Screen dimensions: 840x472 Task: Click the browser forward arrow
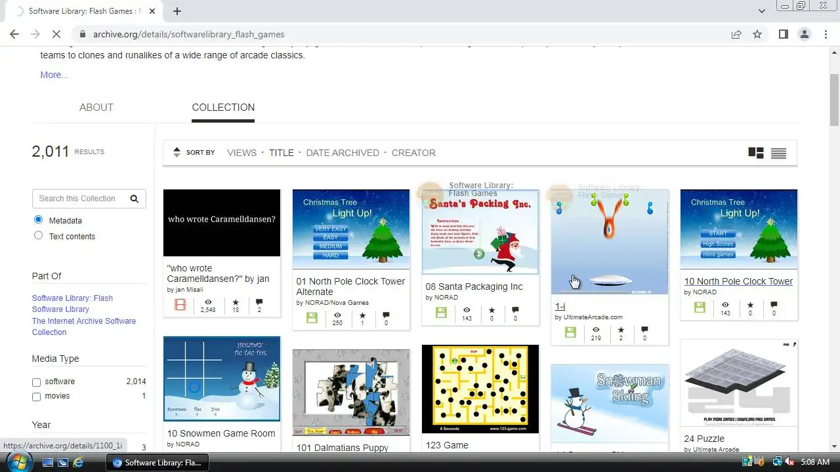35,34
